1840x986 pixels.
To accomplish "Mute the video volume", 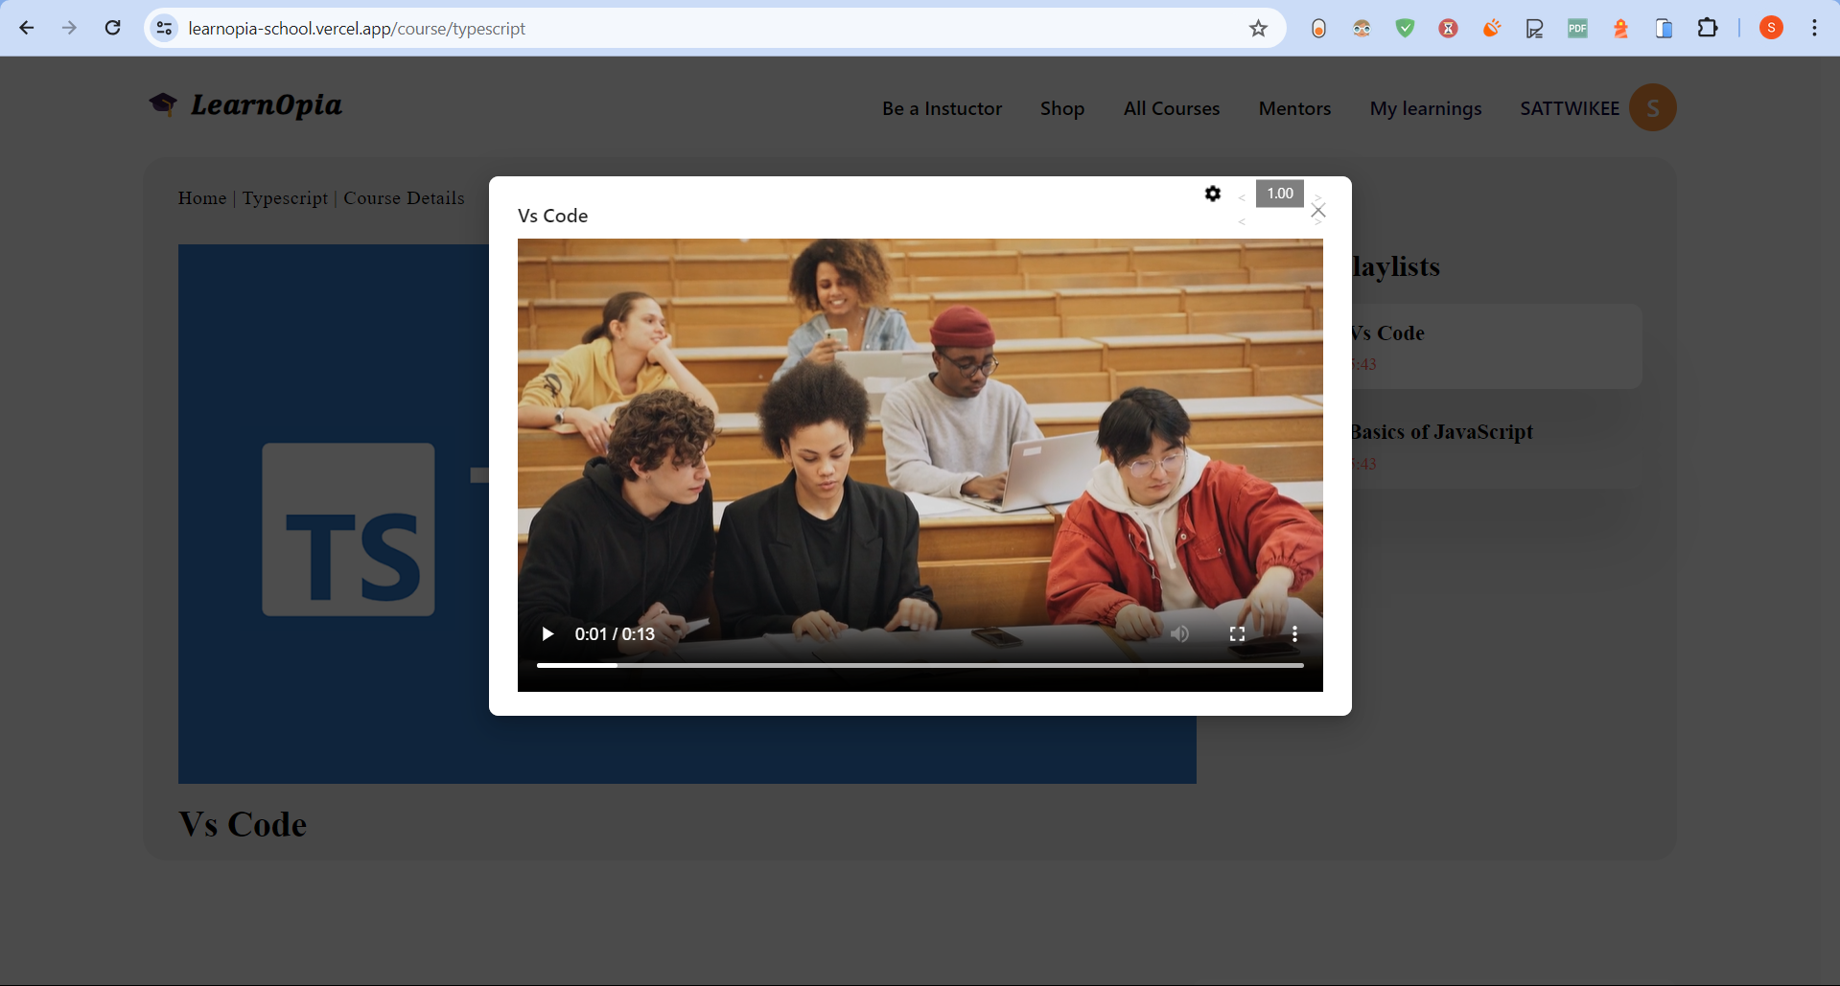I will click(1179, 634).
